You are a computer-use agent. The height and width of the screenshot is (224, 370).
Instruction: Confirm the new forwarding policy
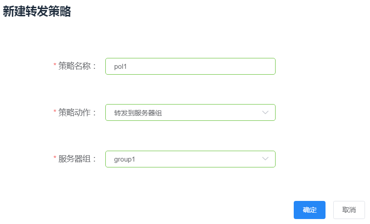(x=310, y=210)
